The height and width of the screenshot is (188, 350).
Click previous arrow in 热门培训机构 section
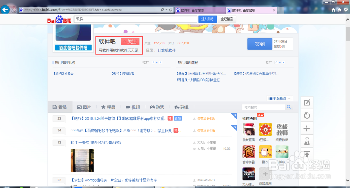coord(153,62)
